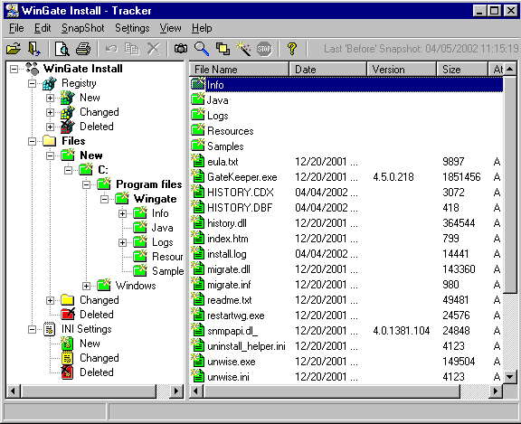The height and width of the screenshot is (424, 521).
Task: Sort list by File Name column header
Action: [x=239, y=70]
